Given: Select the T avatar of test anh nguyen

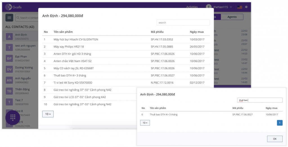Looking at the screenshot, I should coord(9,48).
